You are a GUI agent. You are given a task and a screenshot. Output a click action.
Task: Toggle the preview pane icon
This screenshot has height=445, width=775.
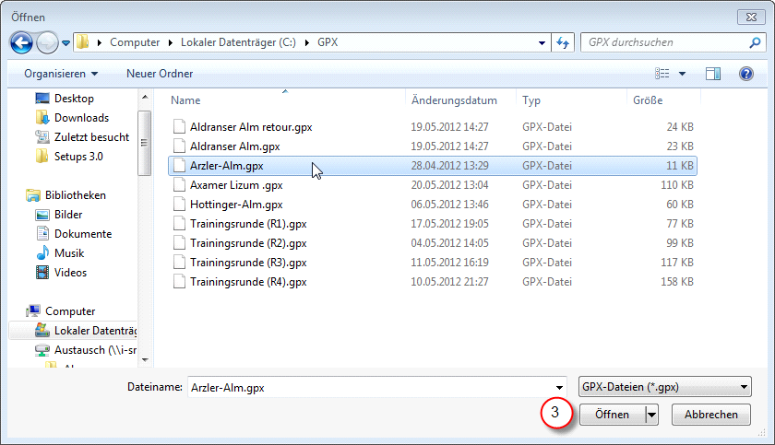[x=712, y=73]
